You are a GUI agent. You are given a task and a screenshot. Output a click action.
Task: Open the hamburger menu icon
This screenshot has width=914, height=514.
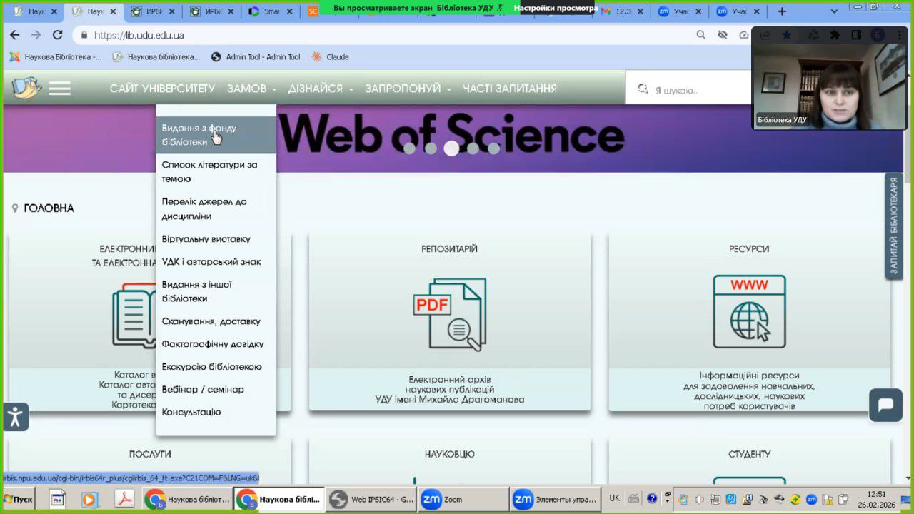coord(59,89)
